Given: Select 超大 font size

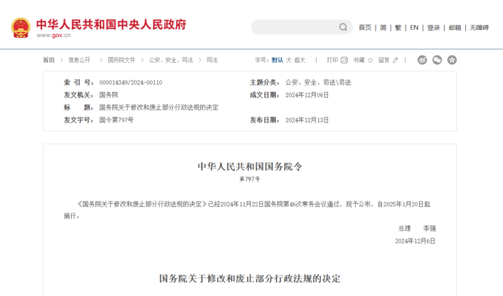Looking at the screenshot, I should tap(300, 60).
